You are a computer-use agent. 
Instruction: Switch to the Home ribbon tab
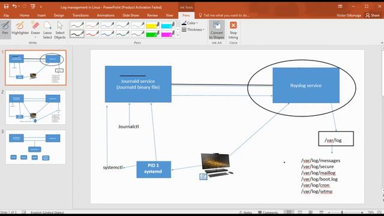tap(24, 16)
